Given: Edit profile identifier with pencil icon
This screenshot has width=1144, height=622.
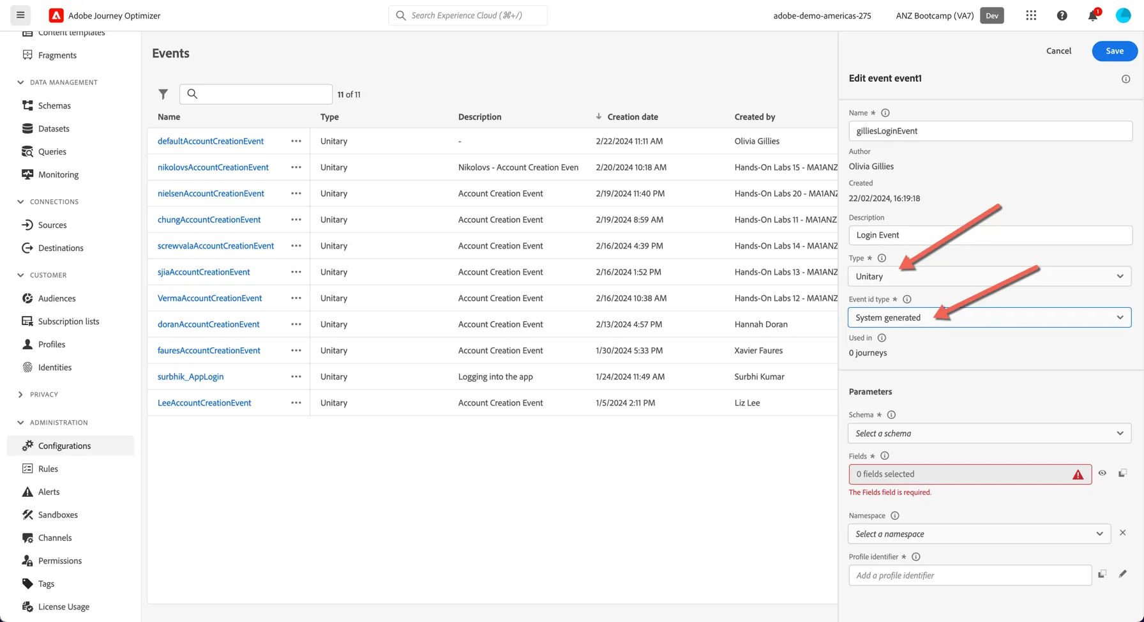Looking at the screenshot, I should (x=1122, y=574).
